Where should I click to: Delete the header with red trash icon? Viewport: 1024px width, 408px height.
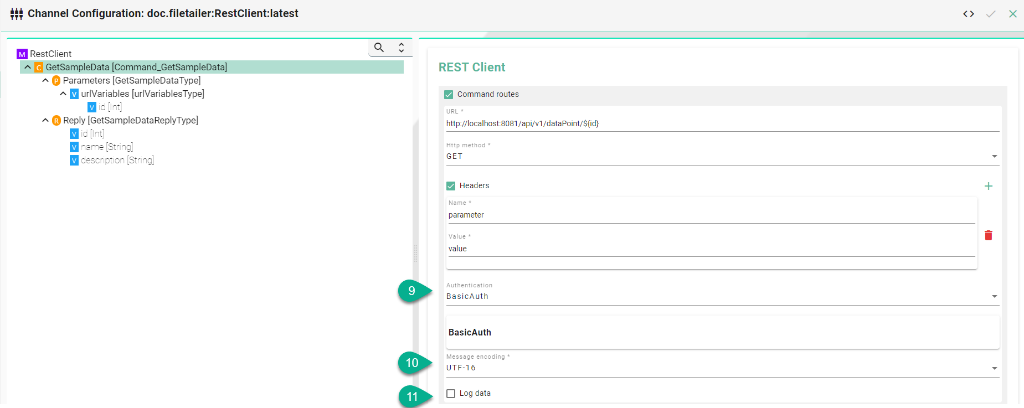(x=988, y=235)
